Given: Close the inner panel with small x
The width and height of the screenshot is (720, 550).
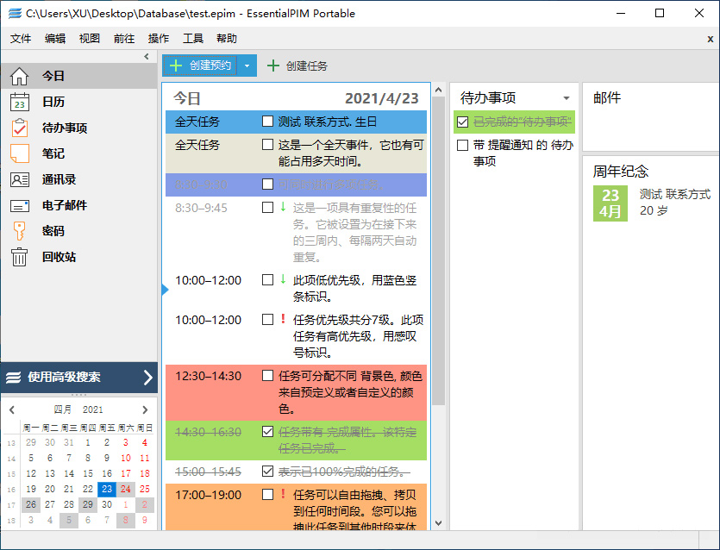Looking at the screenshot, I should click(711, 39).
